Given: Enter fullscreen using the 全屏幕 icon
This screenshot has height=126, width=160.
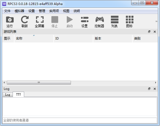Looking at the screenshot, I should click(x=40, y=21).
